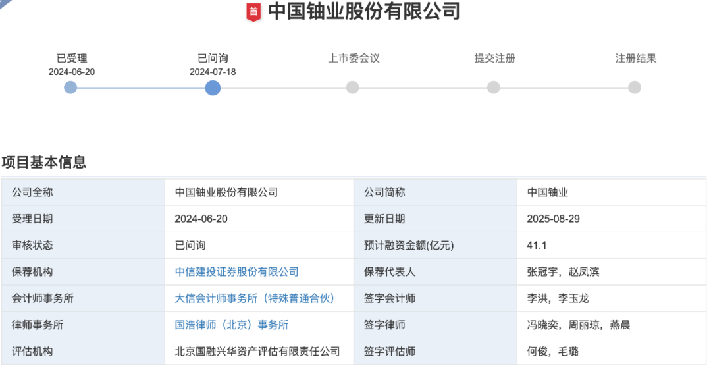Click the 已问询 stage label
Screen dimensions: 711x370
coord(213,58)
